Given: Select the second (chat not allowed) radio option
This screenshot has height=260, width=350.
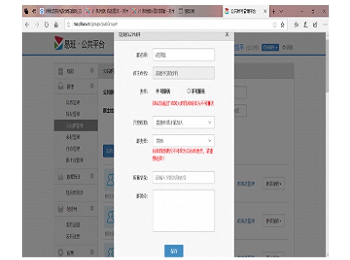Looking at the screenshot, I should pyautogui.click(x=188, y=92).
